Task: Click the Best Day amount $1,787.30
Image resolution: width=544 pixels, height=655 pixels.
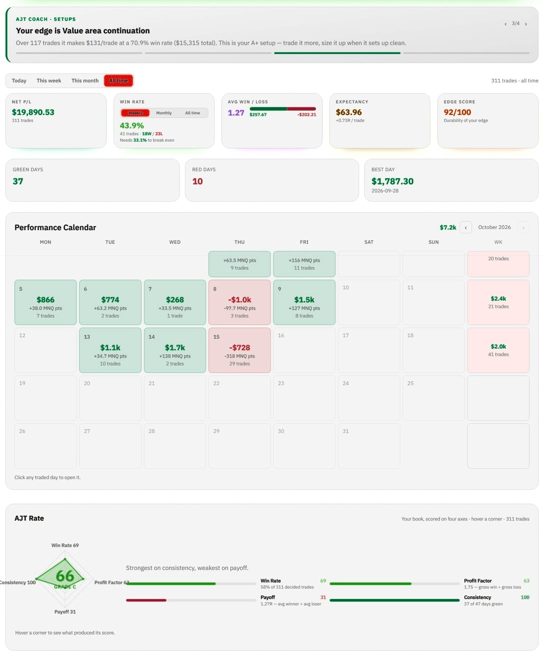Action: pyautogui.click(x=392, y=181)
